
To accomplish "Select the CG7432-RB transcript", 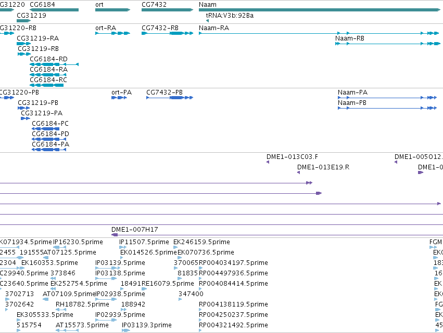I will [x=167, y=33].
